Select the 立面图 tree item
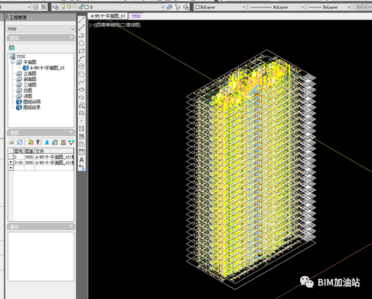 click(x=30, y=74)
